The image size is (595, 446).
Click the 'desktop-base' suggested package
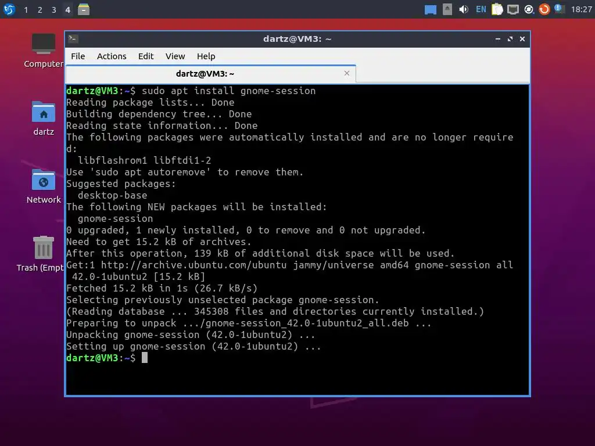coord(112,195)
